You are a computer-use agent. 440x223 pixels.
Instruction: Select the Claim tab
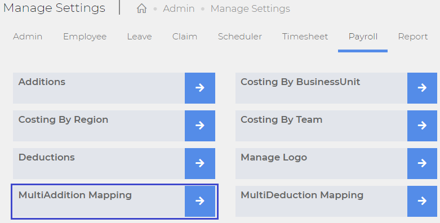point(185,37)
